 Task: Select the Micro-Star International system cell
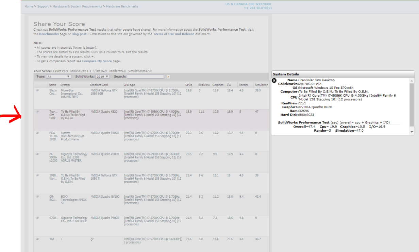tap(72, 94)
